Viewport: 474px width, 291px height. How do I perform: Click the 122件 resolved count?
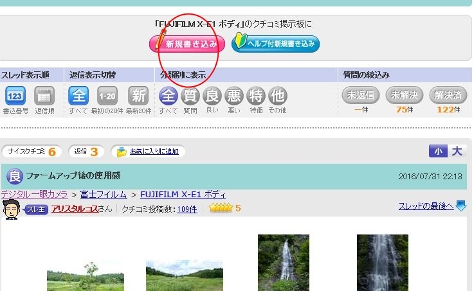[448, 109]
